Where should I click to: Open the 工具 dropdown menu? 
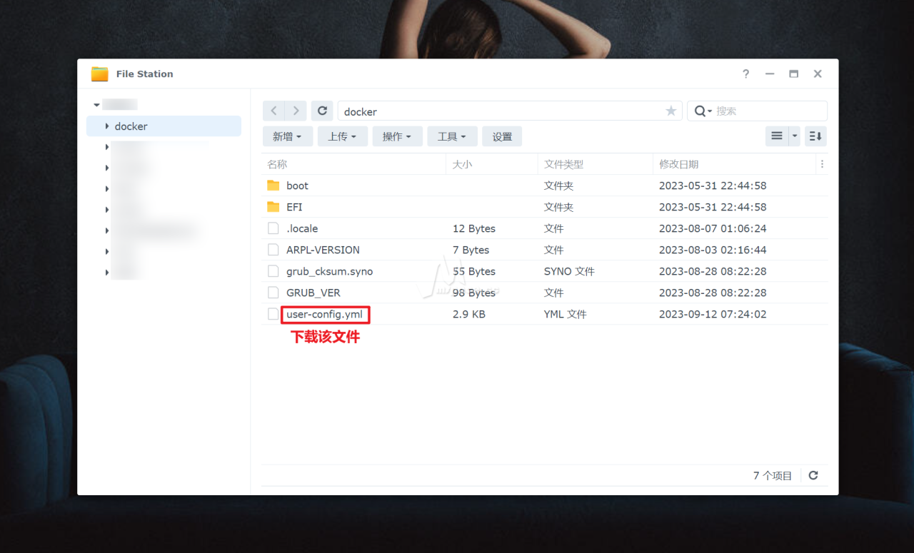452,136
